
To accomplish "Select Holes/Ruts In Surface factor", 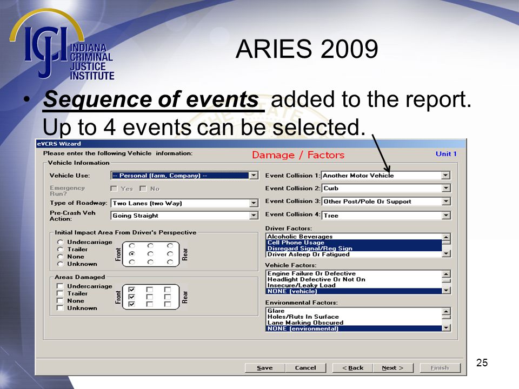I will [354, 317].
